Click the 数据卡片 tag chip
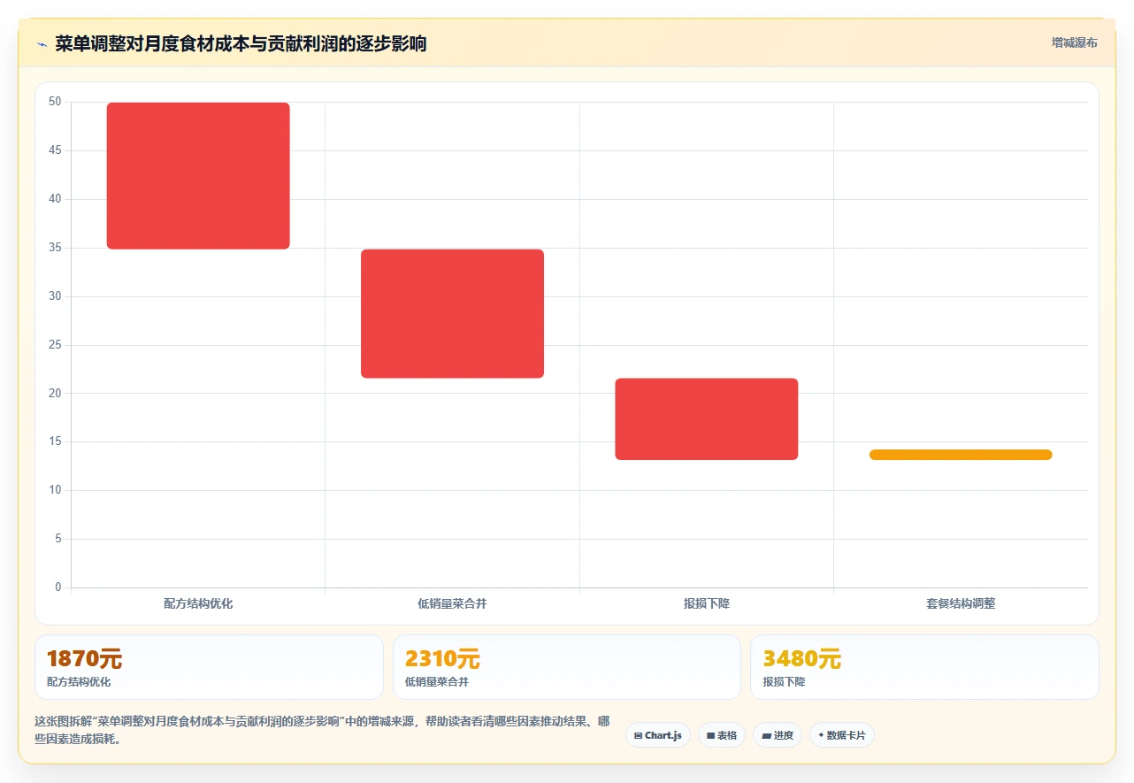 coord(842,735)
